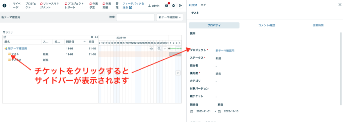The image size is (343, 122).
Task: Switch to コメント/履歴 tab
Action: (267, 25)
